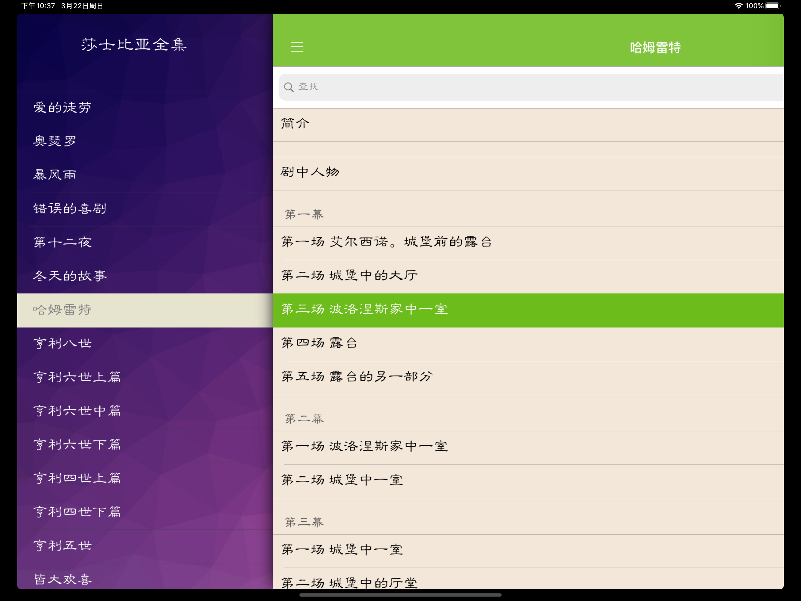Select highlighted 哈姆雷特 sidebar item
The height and width of the screenshot is (601, 801).
pos(145,310)
